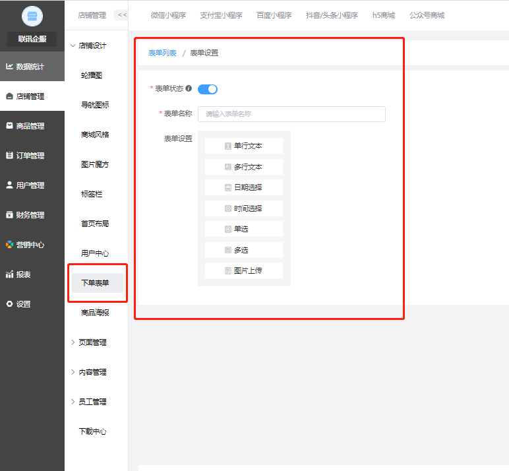509x471 pixels.
Task: Add a 图片上传 field button
Action: tap(244, 270)
